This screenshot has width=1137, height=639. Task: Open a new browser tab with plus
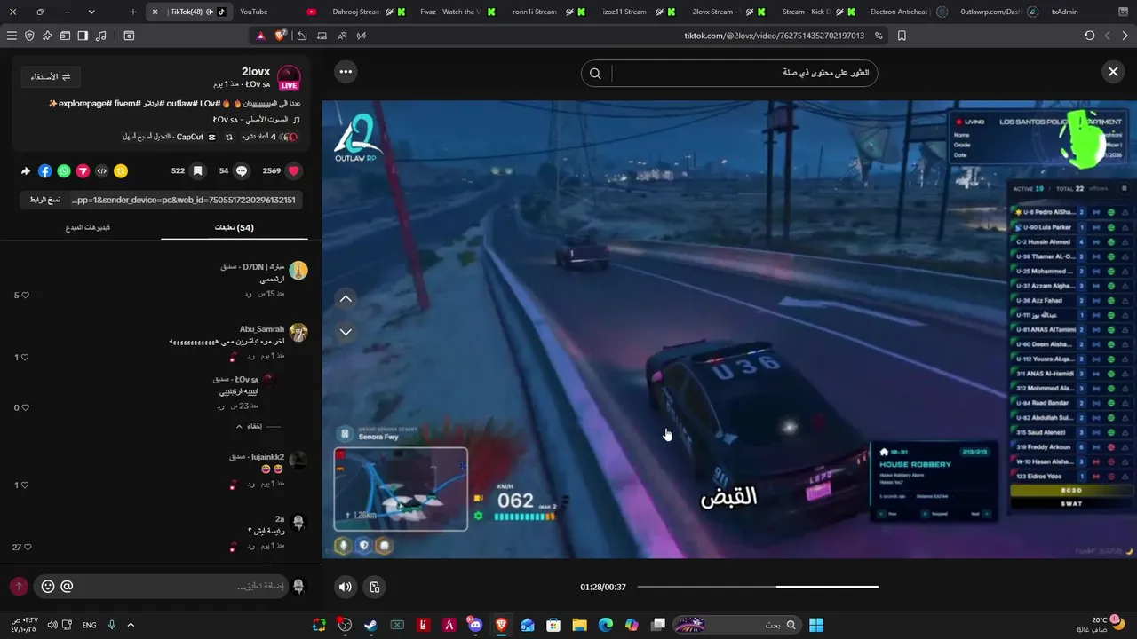133,12
